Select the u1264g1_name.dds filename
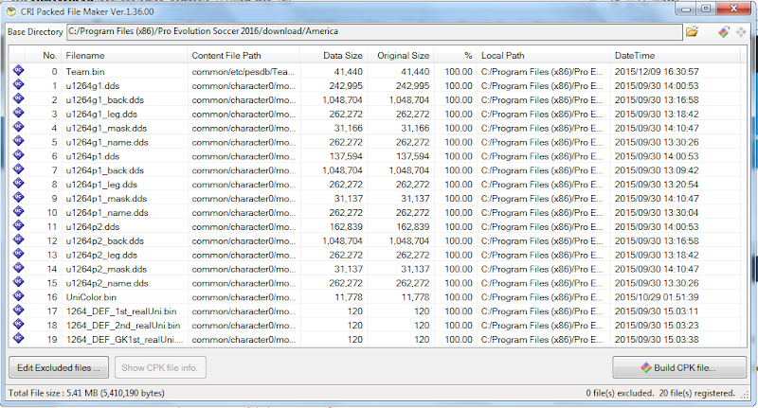The image size is (758, 408). coord(107,142)
